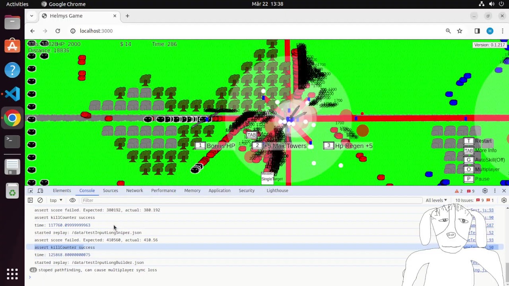509x286 pixels.
Task: Open system volume and power menu
Action: pyautogui.click(x=492, y=4)
